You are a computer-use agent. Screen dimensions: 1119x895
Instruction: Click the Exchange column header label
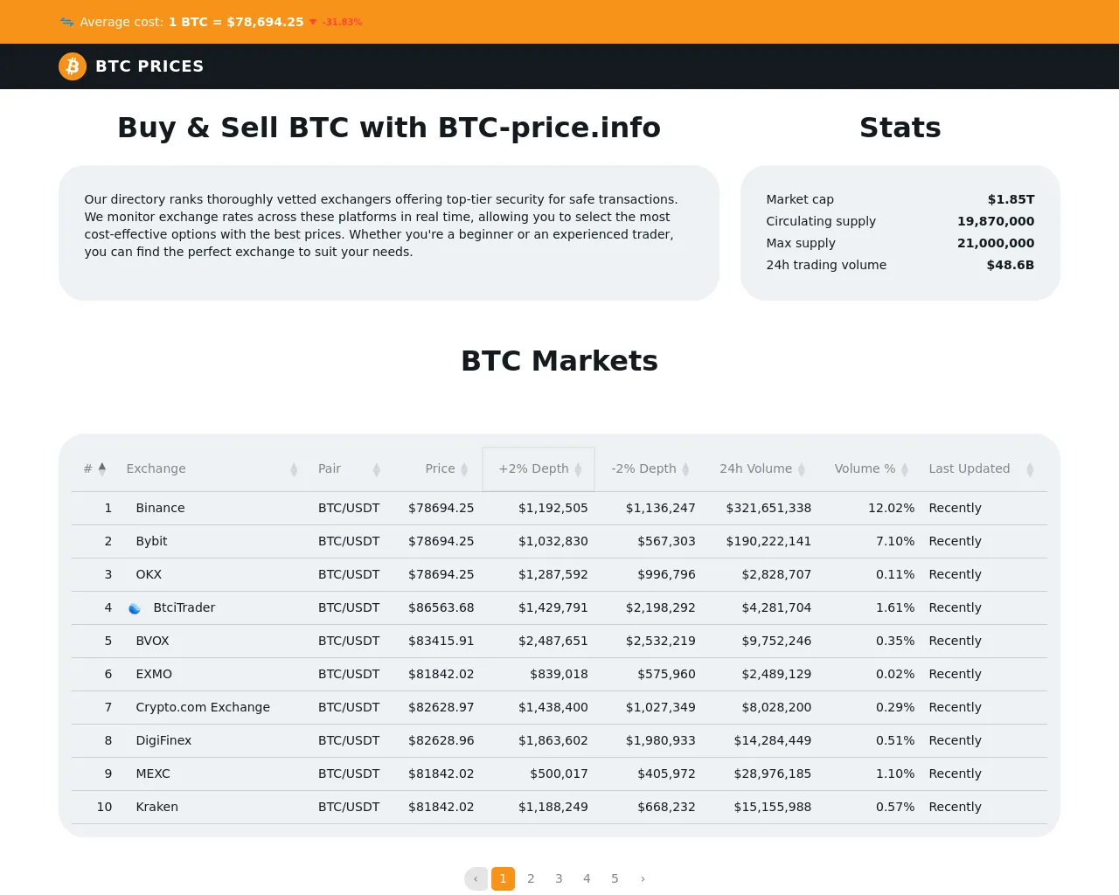156,468
